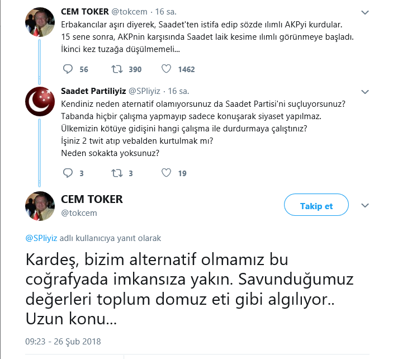Expand options chevron on first tweet

tap(365, 12)
